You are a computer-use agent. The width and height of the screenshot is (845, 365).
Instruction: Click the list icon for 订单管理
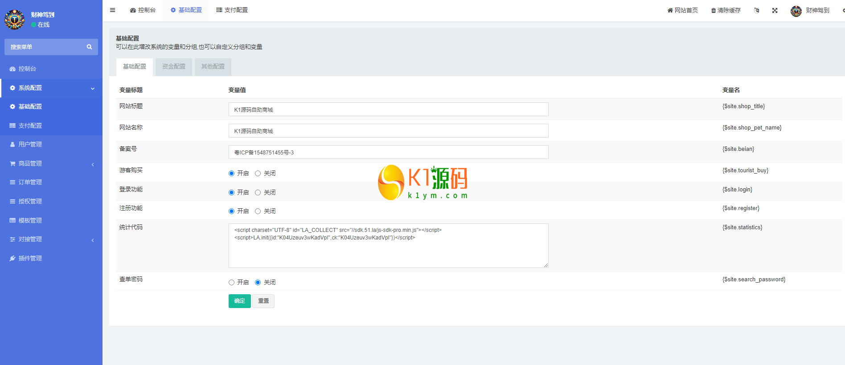pos(12,182)
